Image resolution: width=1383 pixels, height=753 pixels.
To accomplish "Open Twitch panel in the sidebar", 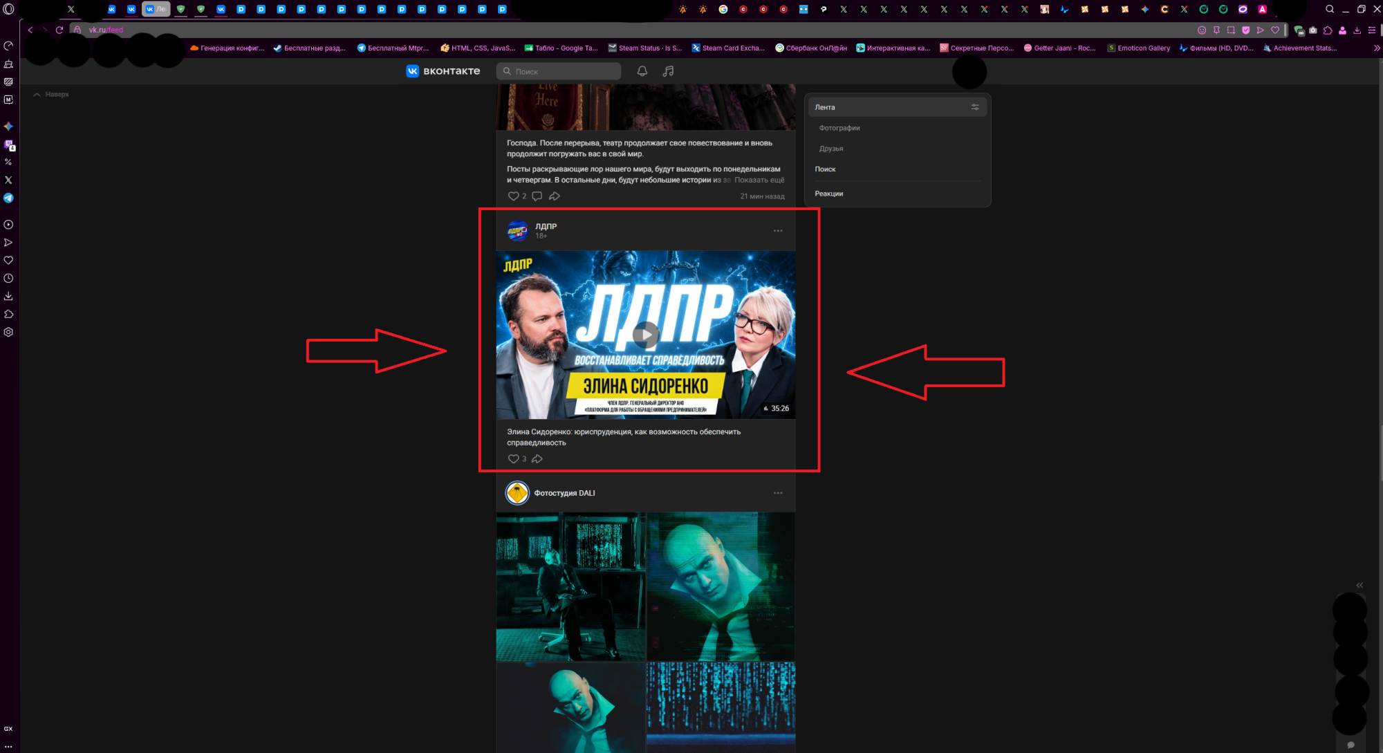I will point(8,145).
